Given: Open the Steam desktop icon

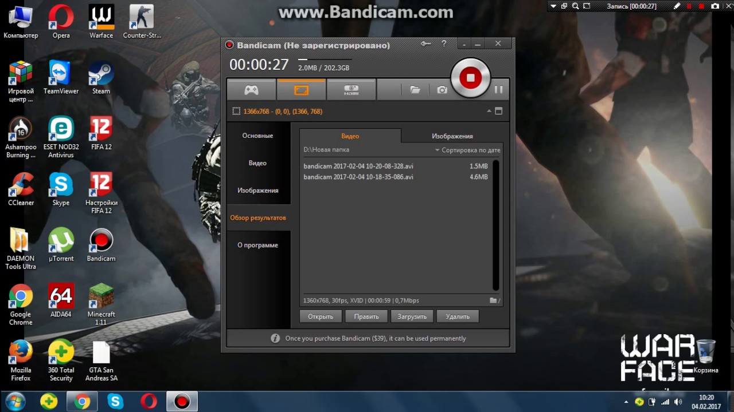Looking at the screenshot, I should point(101,77).
